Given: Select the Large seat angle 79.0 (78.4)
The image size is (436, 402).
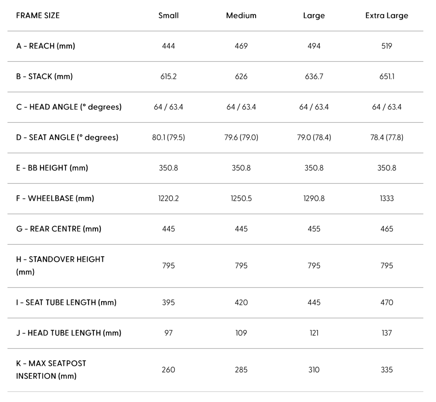Looking at the screenshot, I should click(314, 138).
